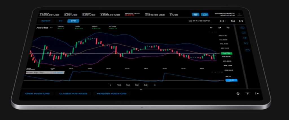The image size is (289, 120).
Task: Click the add chart icon in top bar
Action: click(x=233, y=21)
